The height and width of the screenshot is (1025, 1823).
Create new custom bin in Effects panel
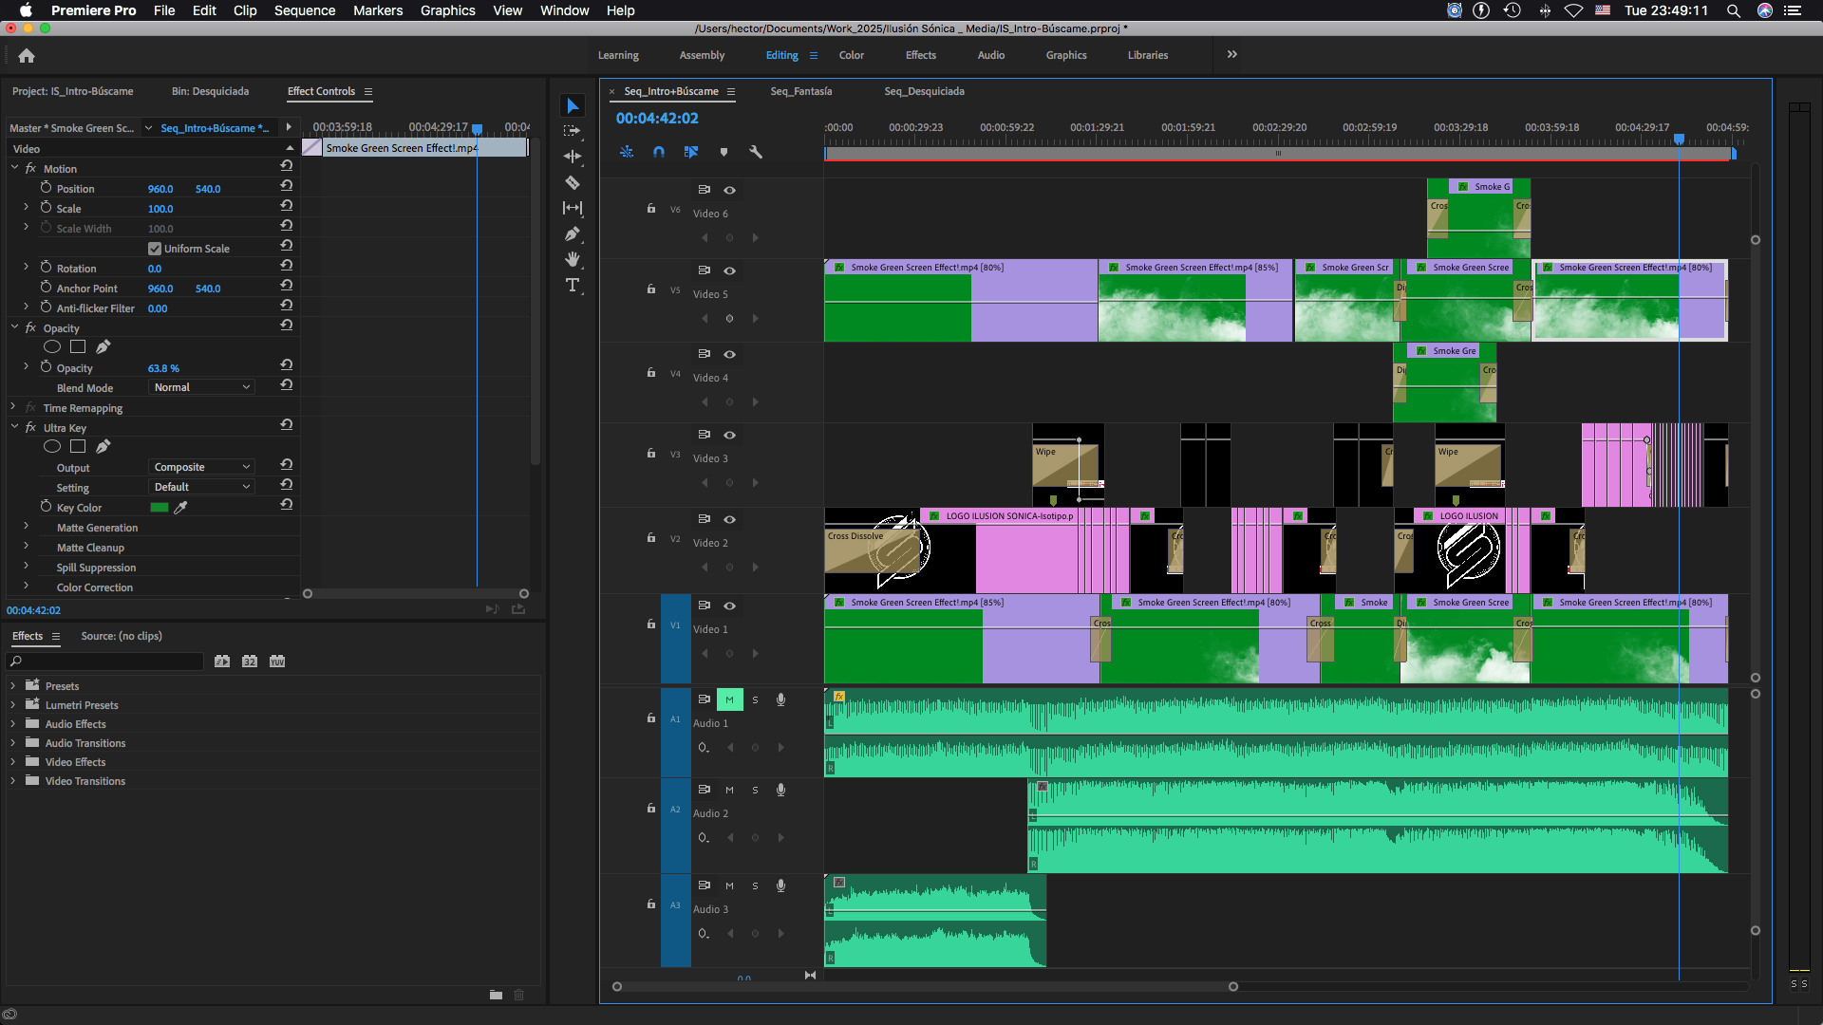pos(496,995)
